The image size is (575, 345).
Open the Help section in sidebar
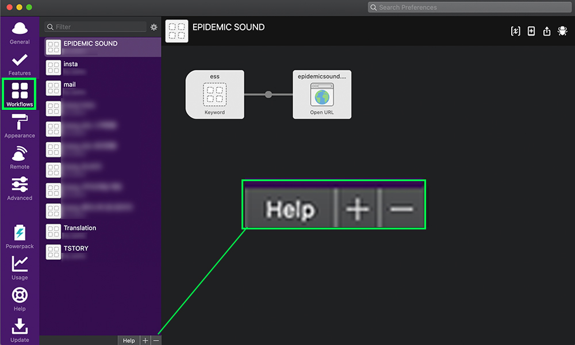coord(20,300)
